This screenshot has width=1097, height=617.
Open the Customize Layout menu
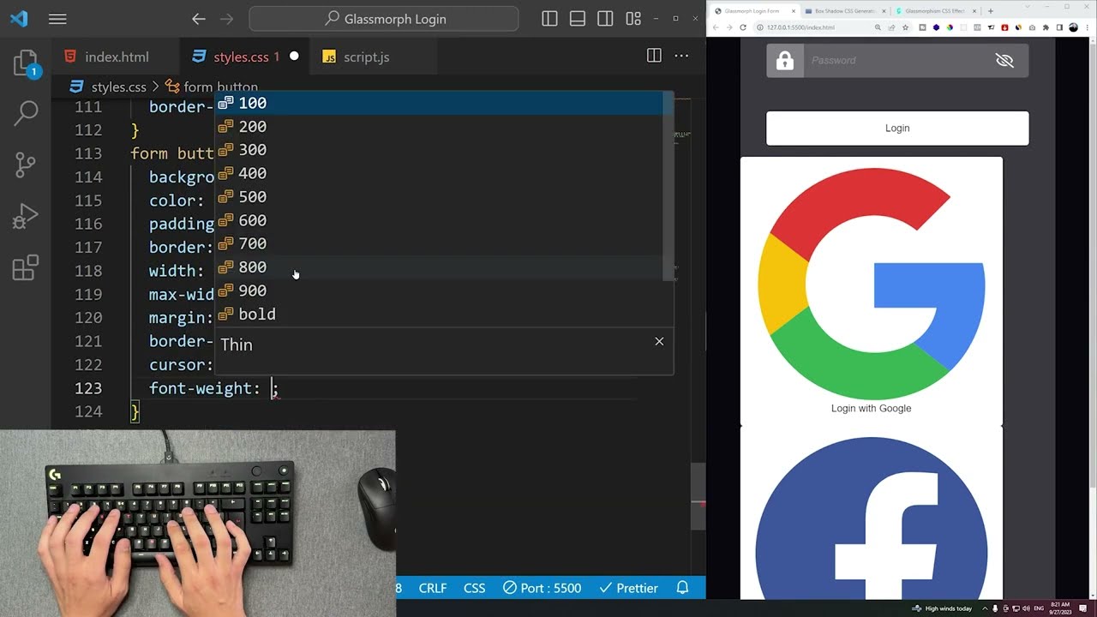[633, 19]
